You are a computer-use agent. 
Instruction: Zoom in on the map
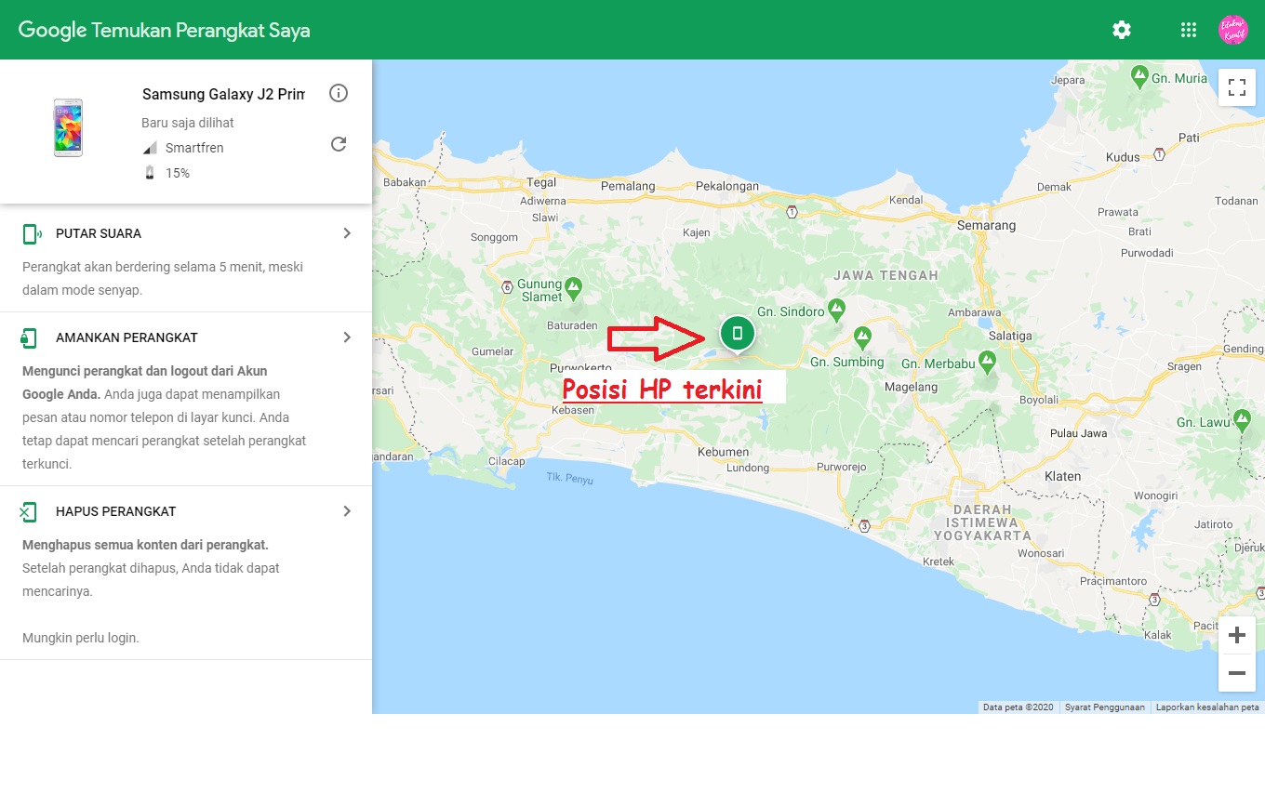tap(1236, 636)
